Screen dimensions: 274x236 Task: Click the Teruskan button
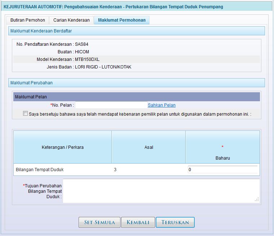(175, 222)
